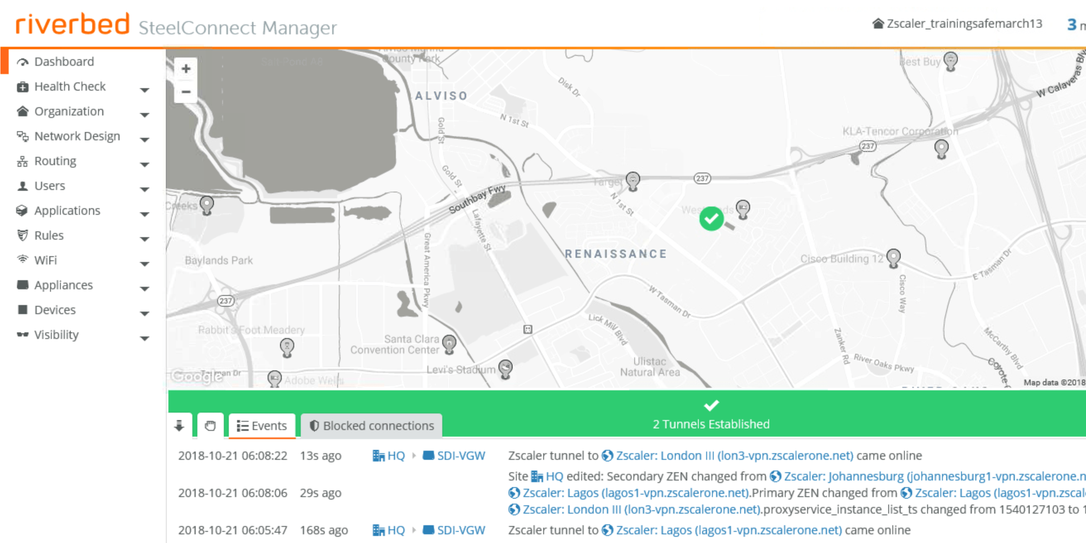Expand the Health Check menu arrow
The height and width of the screenshot is (543, 1086).
tap(145, 90)
